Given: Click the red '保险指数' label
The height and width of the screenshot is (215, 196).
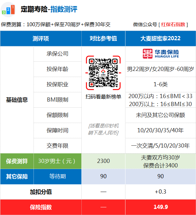Looking at the screenshot, I should click(x=41, y=207).
